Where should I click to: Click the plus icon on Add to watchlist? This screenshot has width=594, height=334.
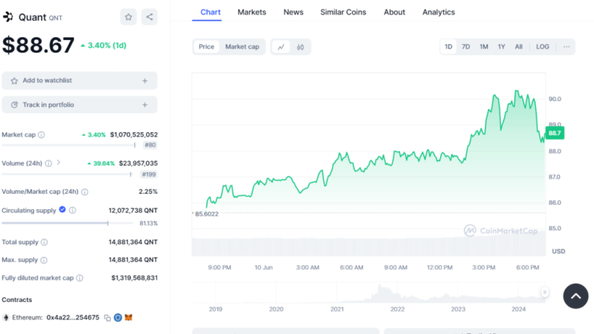(145, 81)
